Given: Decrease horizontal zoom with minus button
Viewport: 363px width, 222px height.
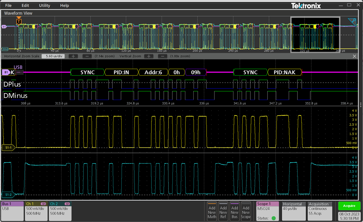Looking at the screenshot, I should pyautogui.click(x=87, y=56).
